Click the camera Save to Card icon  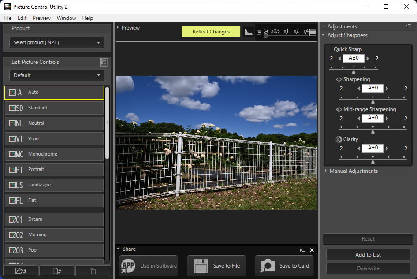(x=267, y=266)
